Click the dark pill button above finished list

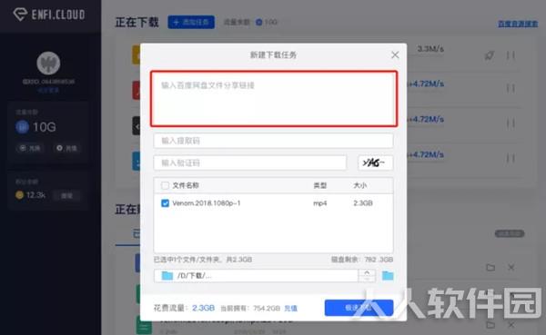(510, 234)
